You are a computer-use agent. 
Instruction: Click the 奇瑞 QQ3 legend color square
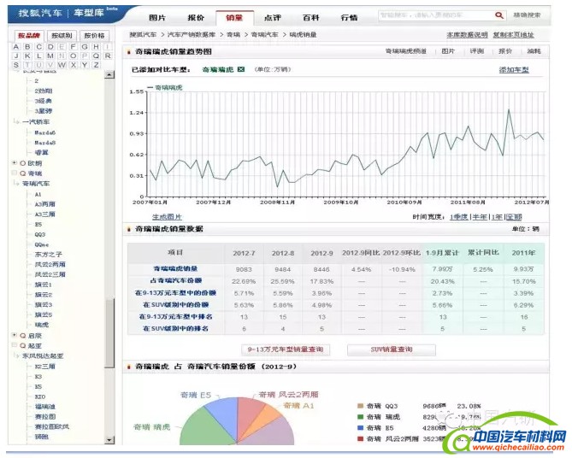pyautogui.click(x=361, y=406)
